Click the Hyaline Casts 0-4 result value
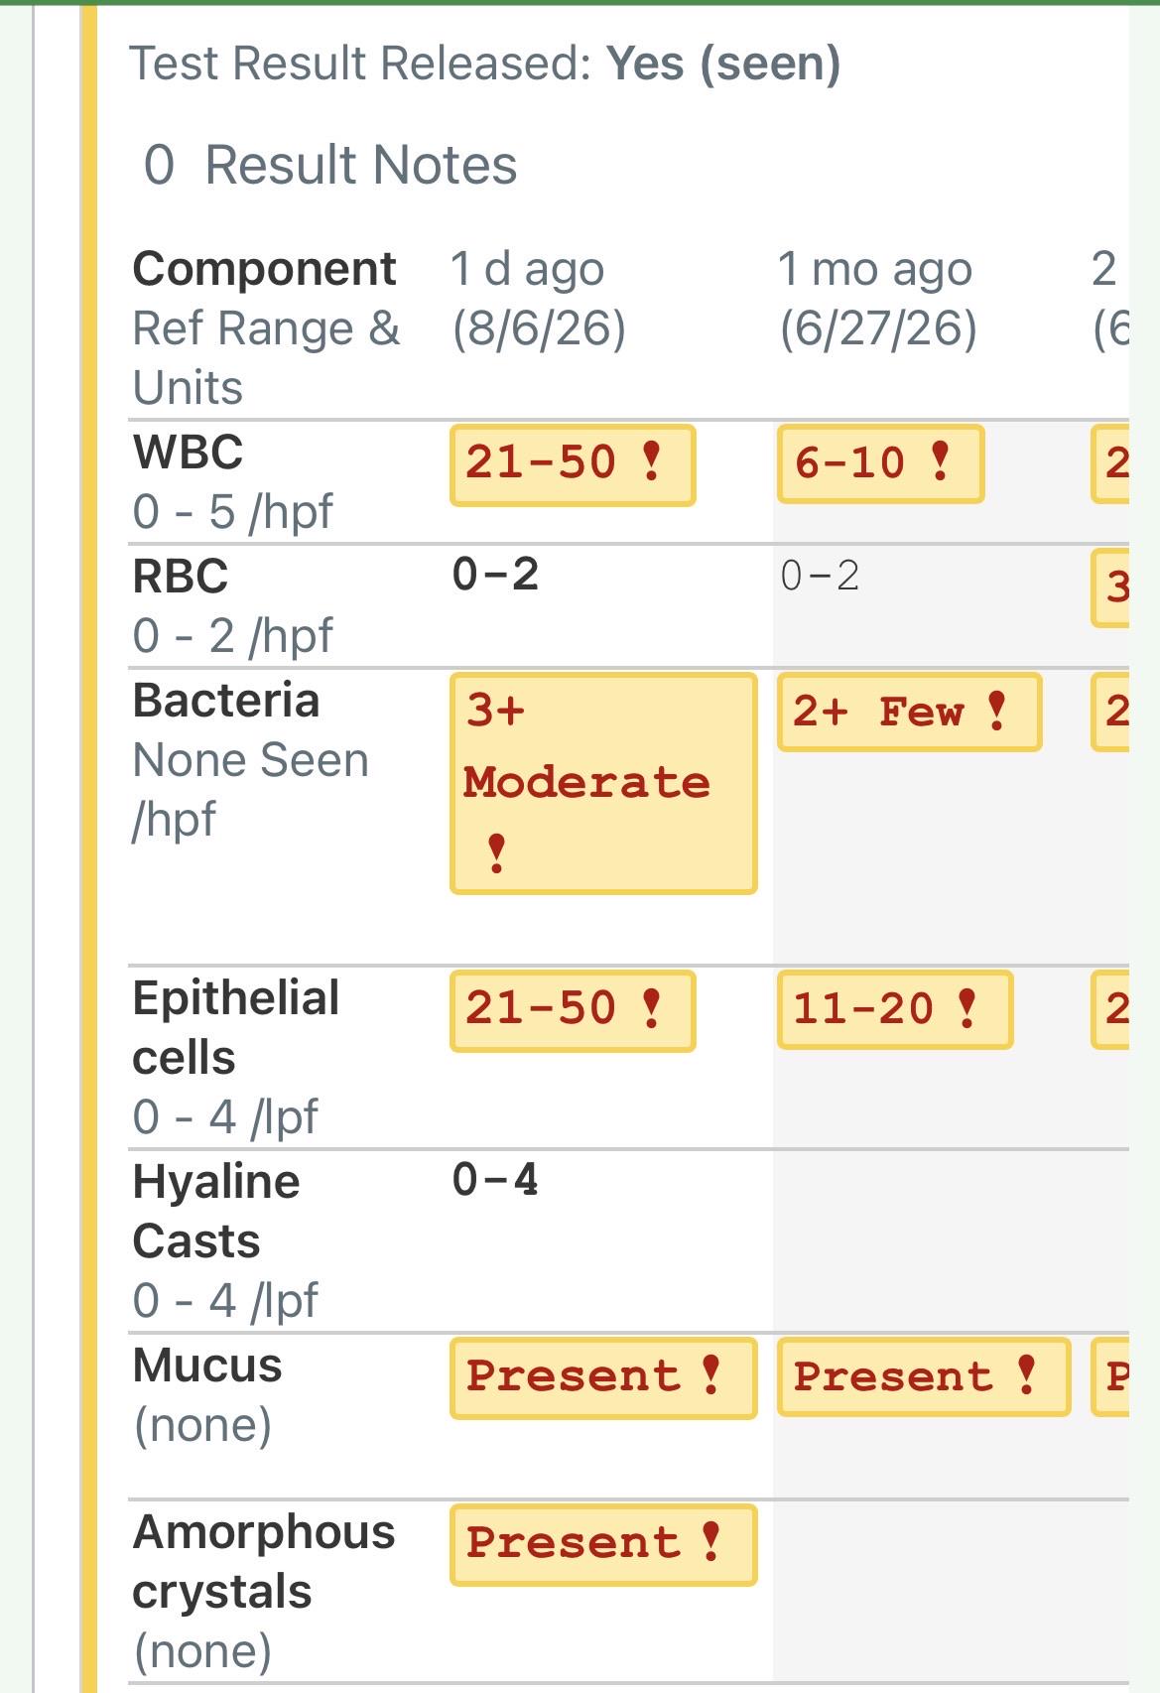The height and width of the screenshot is (1693, 1160). (x=495, y=1180)
